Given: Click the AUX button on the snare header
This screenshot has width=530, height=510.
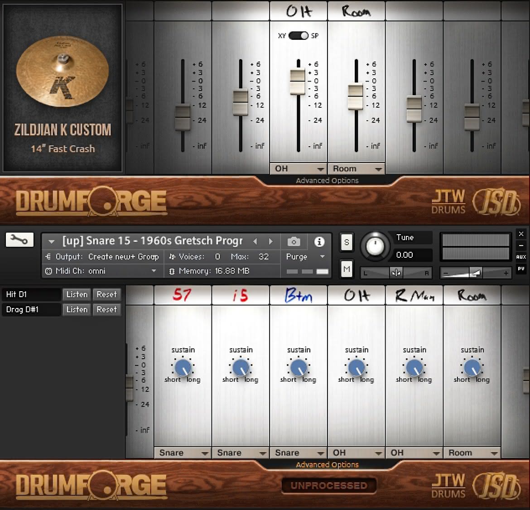Looking at the screenshot, I should (521, 257).
